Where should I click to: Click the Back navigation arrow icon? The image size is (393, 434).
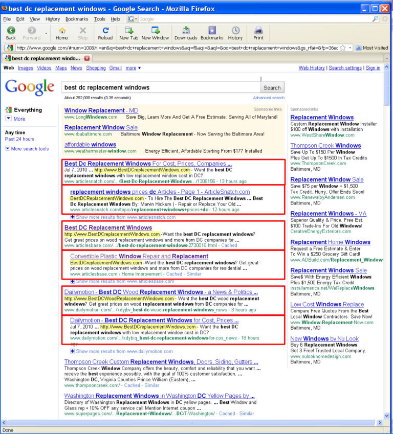[x=11, y=31]
